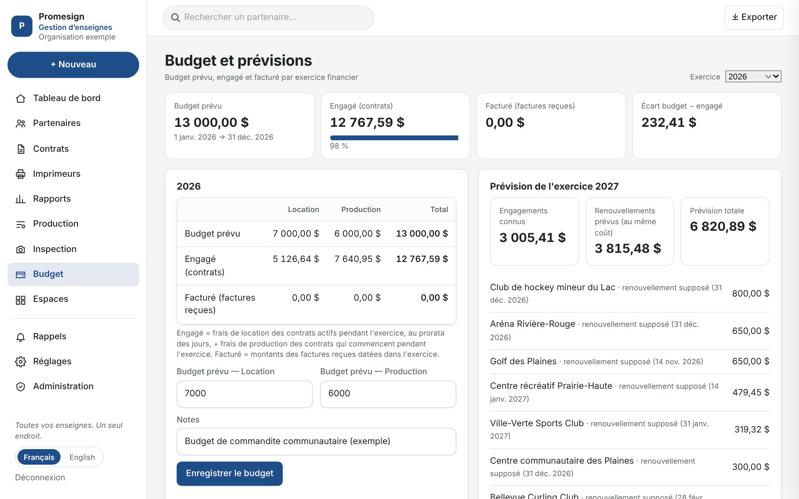
Task: Click the Réglages gear icon
Action: tap(20, 362)
